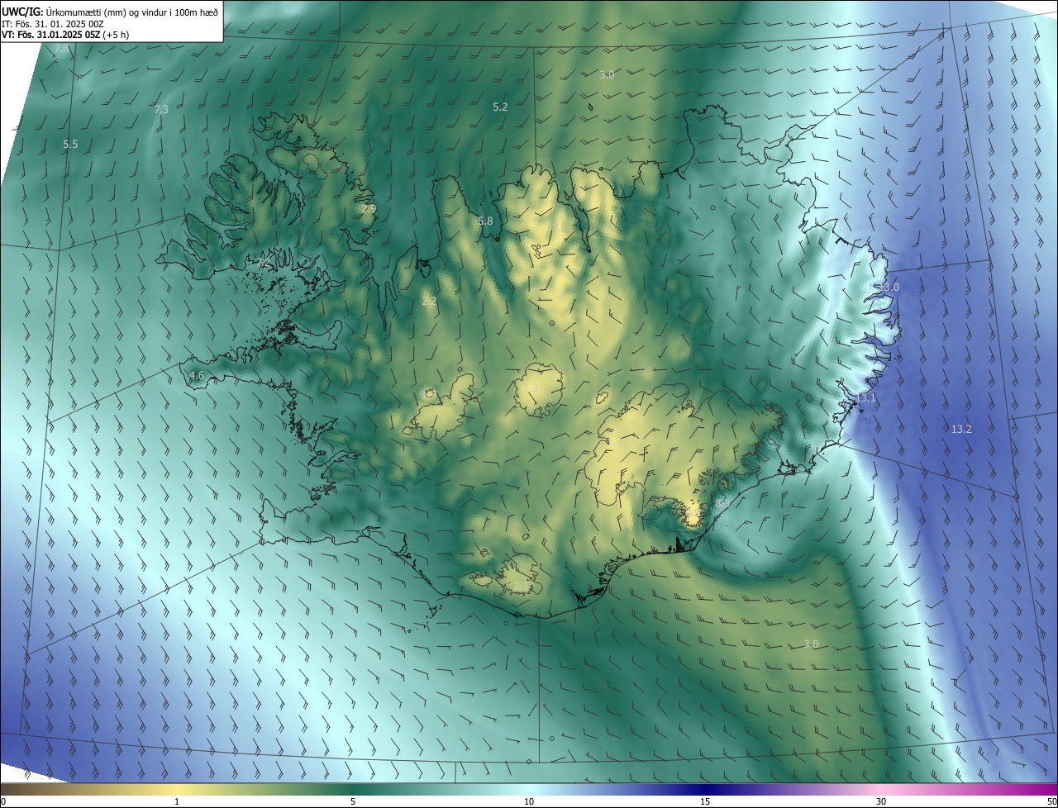The image size is (1058, 808).
Task: Click the 30 tick on the color scale
Action: click(881, 801)
